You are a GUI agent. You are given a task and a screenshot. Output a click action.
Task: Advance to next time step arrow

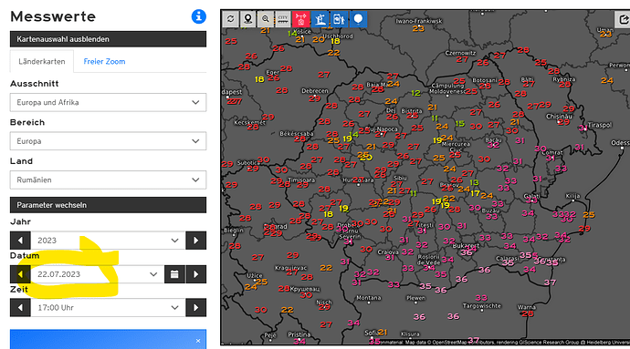click(x=195, y=308)
